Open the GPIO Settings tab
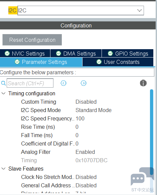This screenshot has height=195, width=157. [x=128, y=54]
